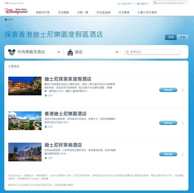Click the '3 間酒店' result count text
The width and height of the screenshot is (194, 193).
click(14, 66)
